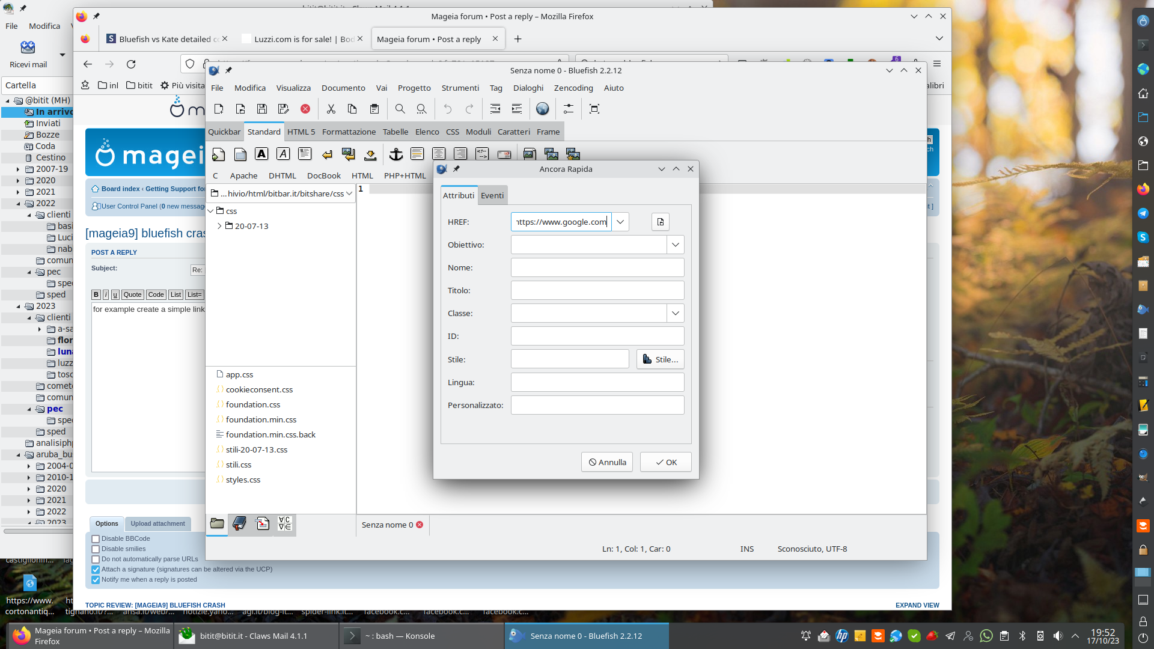The width and height of the screenshot is (1154, 649).
Task: Switch to the Konsole bash taskbar entry
Action: [421, 636]
